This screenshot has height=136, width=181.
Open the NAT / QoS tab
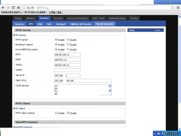point(99,18)
